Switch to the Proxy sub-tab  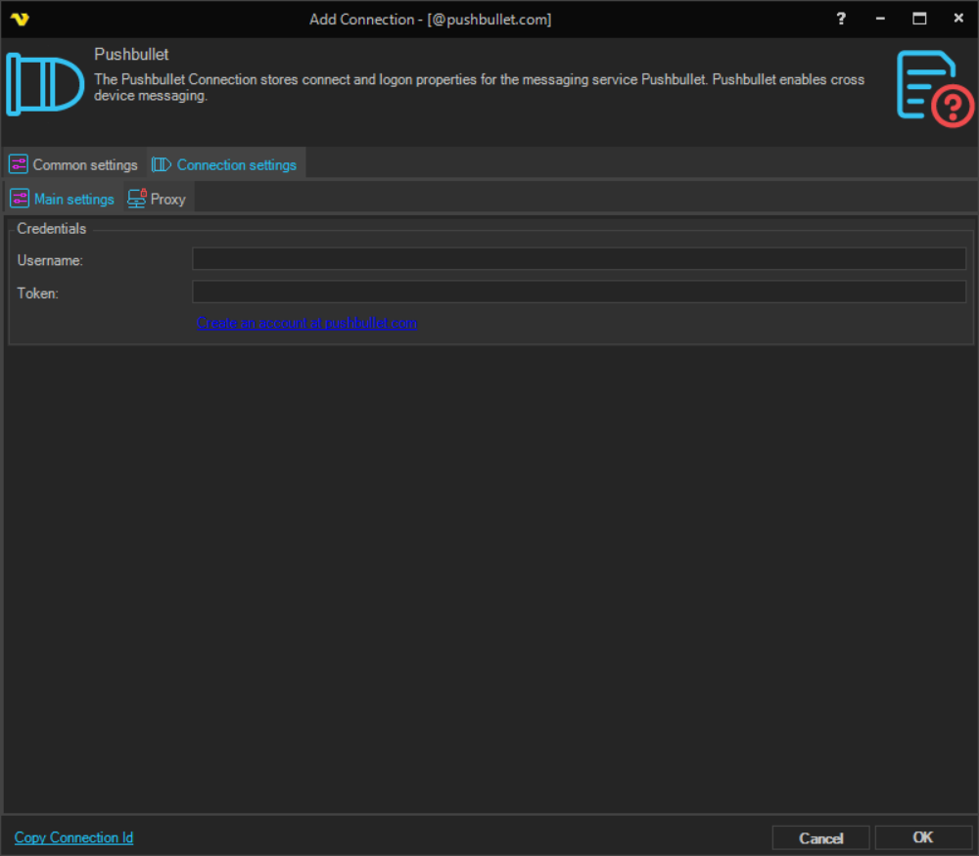point(157,199)
